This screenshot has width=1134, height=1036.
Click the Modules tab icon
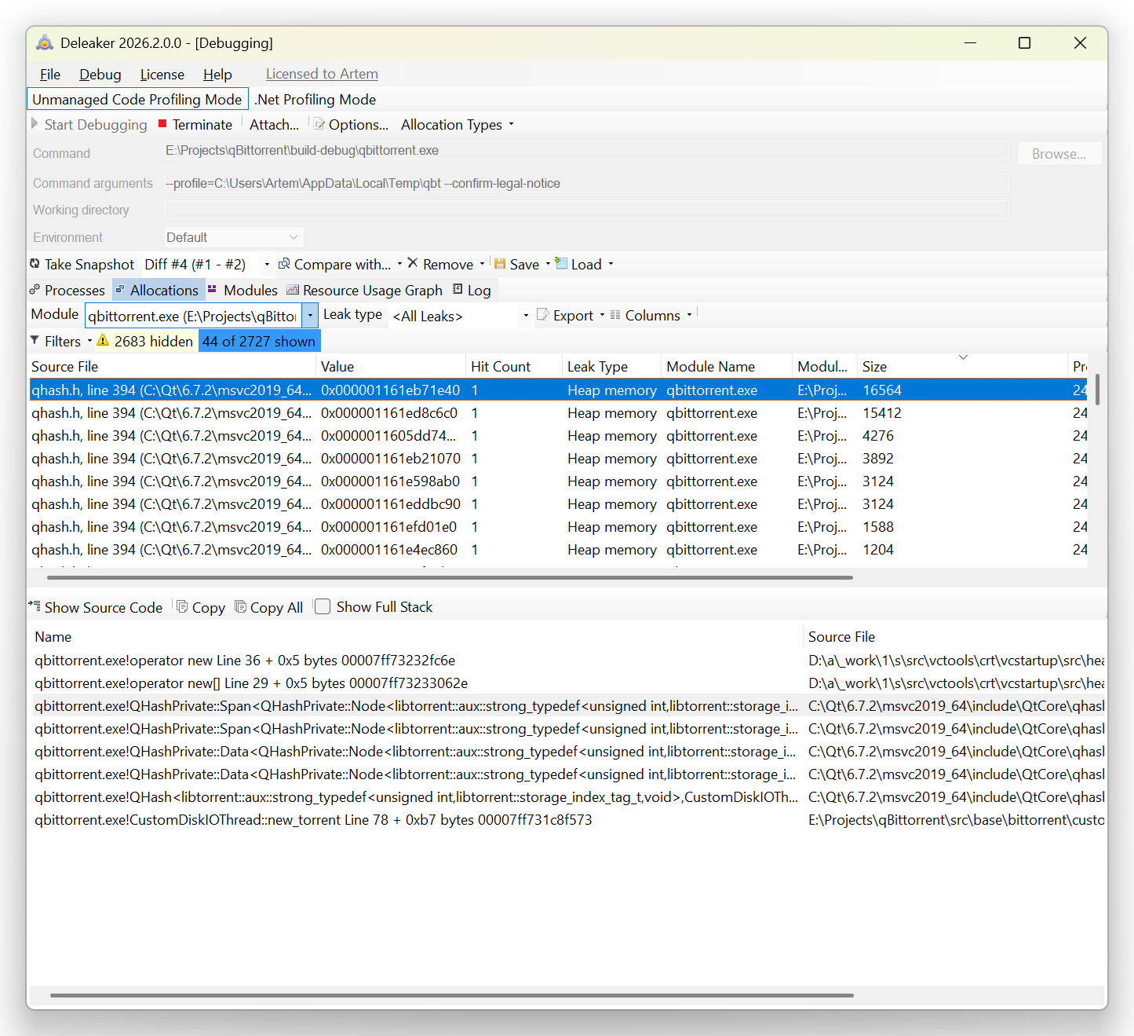pos(212,289)
